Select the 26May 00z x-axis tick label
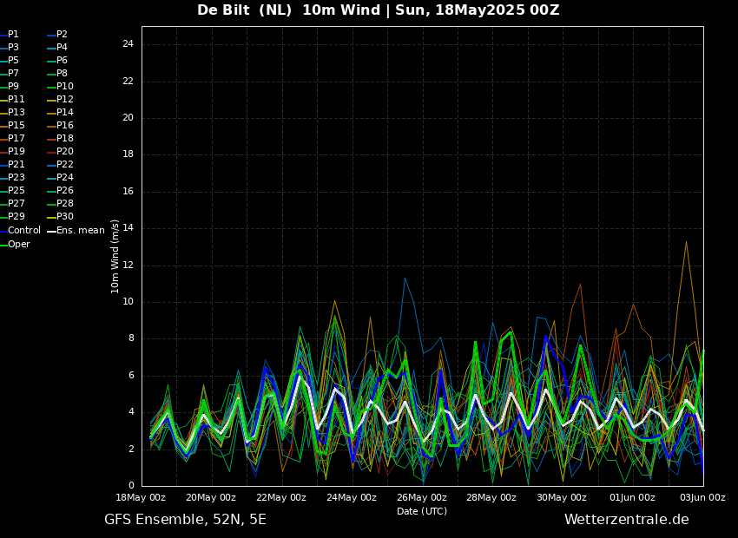This screenshot has width=738, height=538. coord(422,498)
